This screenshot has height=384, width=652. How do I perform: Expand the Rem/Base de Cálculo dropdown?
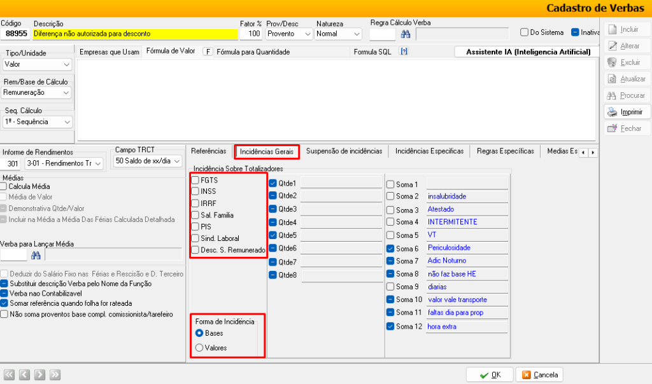[x=36, y=93]
